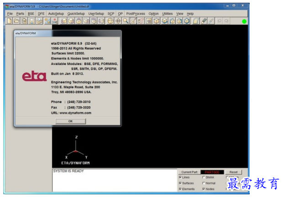Click the free rotation sphere icon

(110, 21)
